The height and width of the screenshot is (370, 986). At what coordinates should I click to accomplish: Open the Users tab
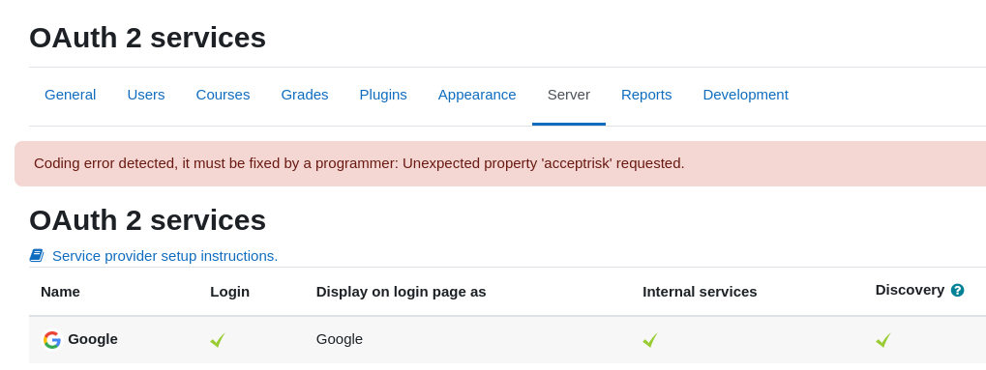[146, 95]
